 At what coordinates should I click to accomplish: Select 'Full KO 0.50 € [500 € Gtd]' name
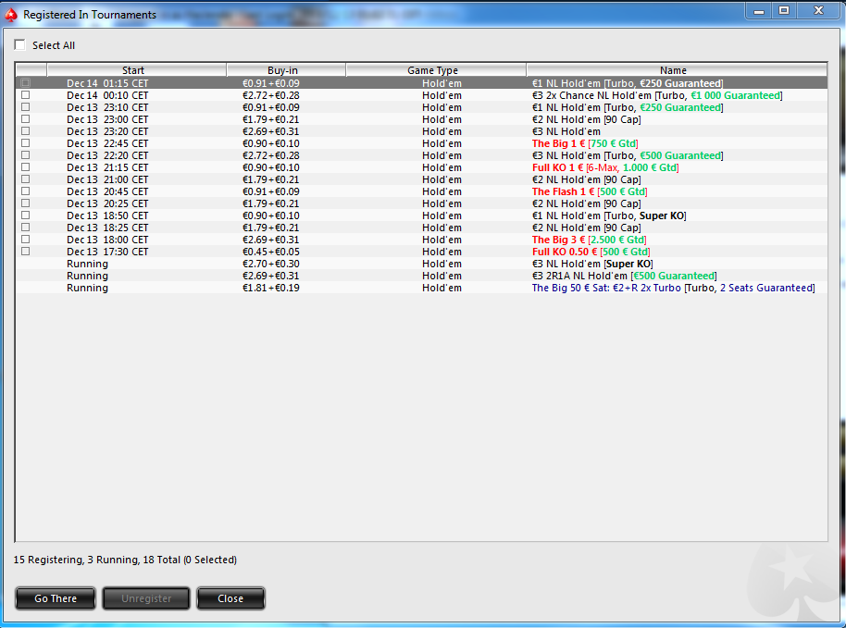tap(591, 252)
